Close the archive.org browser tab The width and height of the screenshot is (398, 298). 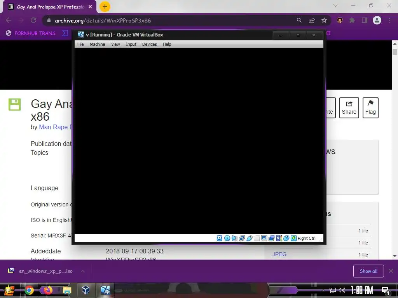[x=90, y=7]
